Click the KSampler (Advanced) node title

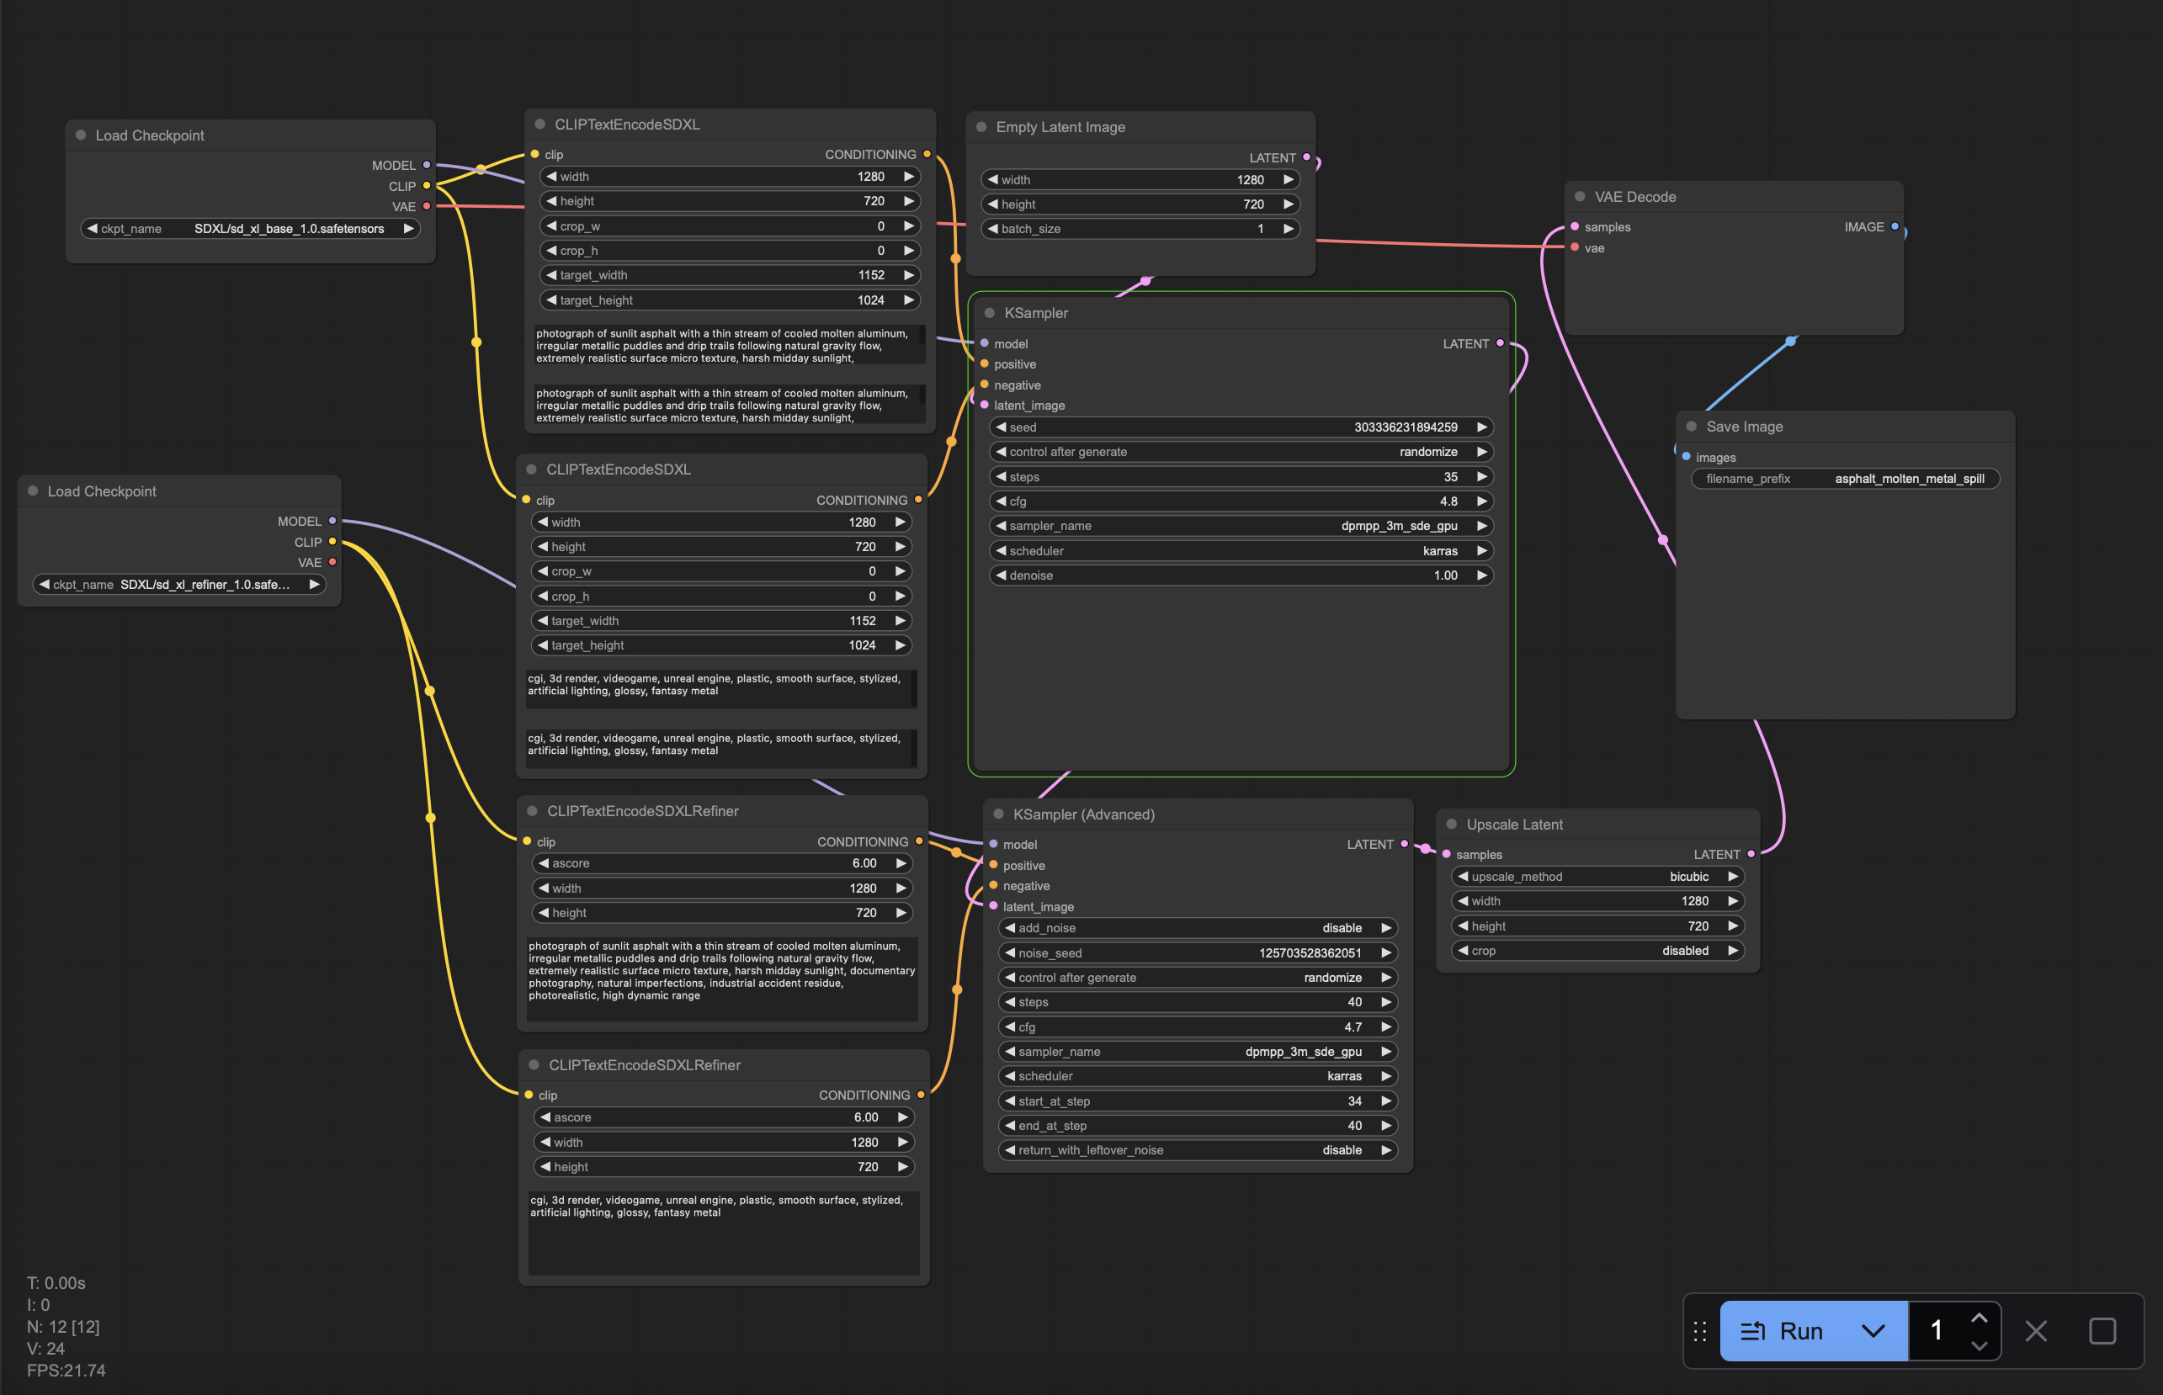[1083, 814]
